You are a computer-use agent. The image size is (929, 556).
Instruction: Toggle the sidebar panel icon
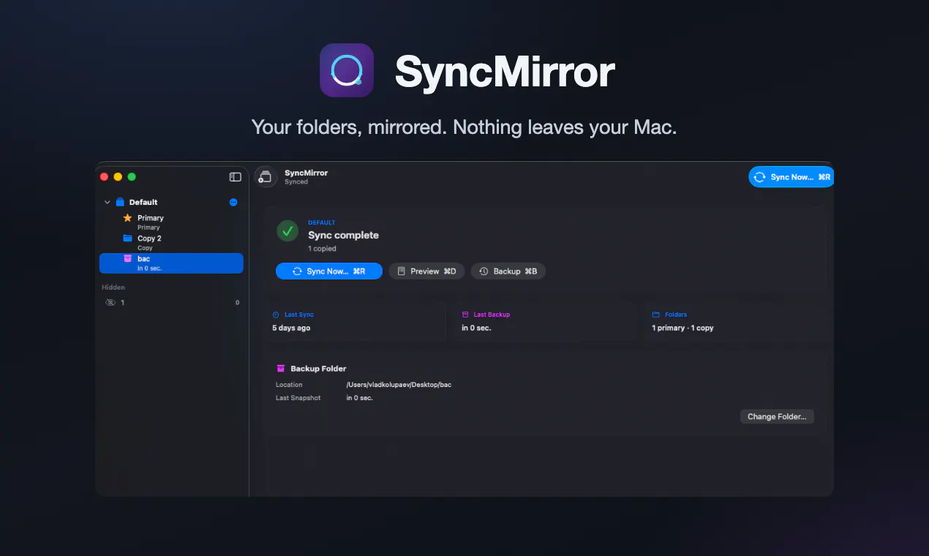[x=236, y=177]
